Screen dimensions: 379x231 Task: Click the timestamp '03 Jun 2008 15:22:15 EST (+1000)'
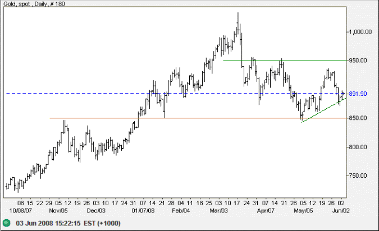pos(68,223)
